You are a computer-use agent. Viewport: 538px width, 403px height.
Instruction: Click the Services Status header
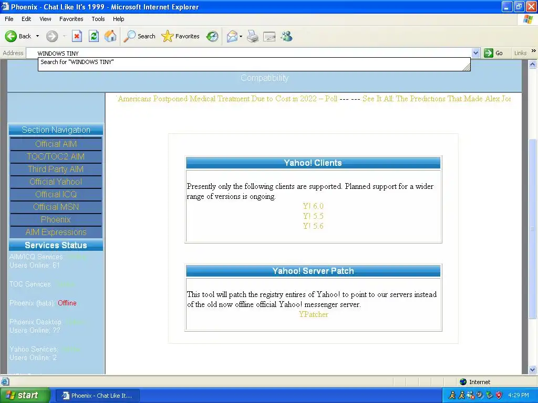(56, 246)
